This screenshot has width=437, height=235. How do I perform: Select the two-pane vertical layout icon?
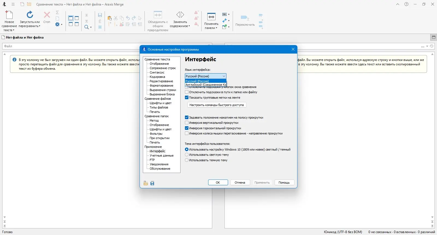tap(71, 18)
